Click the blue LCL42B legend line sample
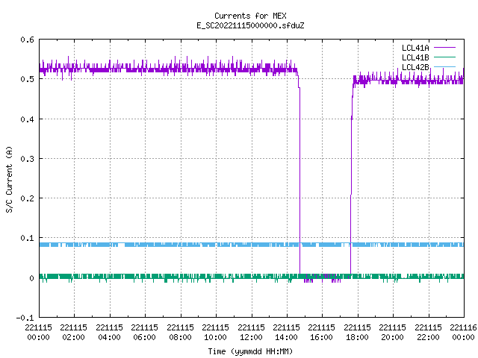Image resolution: width=478 pixels, height=358 pixels. coord(444,66)
